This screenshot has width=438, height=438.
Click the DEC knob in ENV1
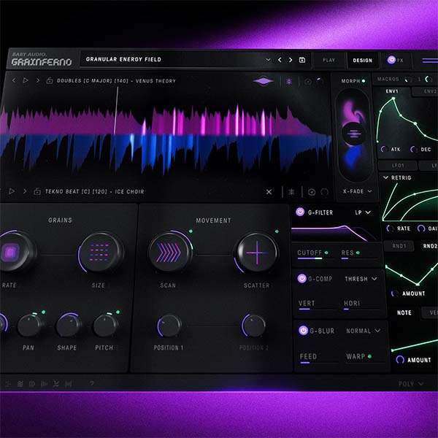point(414,149)
